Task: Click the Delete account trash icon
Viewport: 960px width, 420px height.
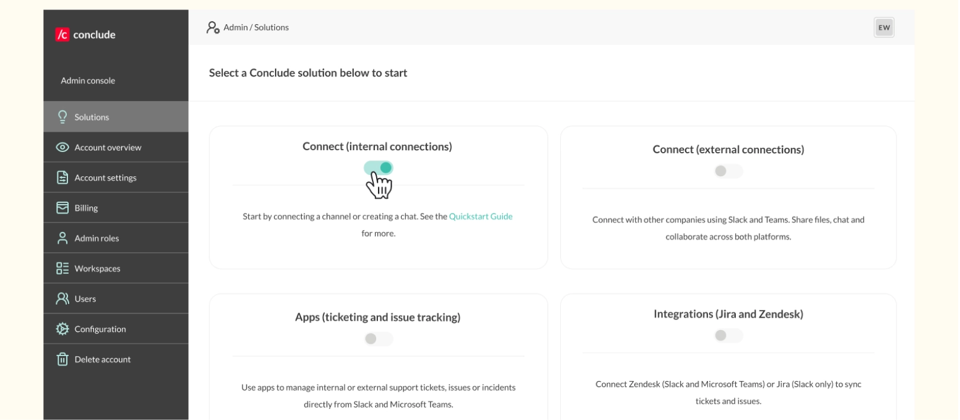Action: click(62, 358)
